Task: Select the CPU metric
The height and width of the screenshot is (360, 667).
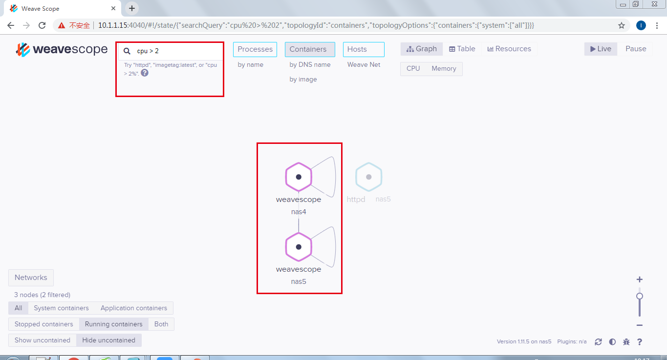Action: click(413, 69)
